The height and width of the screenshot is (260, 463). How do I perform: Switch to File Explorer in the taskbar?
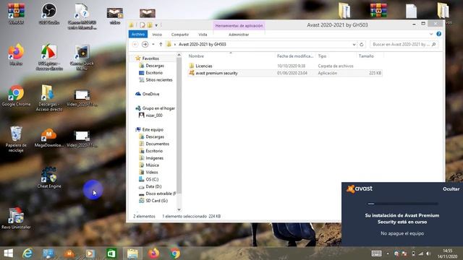coord(132,253)
